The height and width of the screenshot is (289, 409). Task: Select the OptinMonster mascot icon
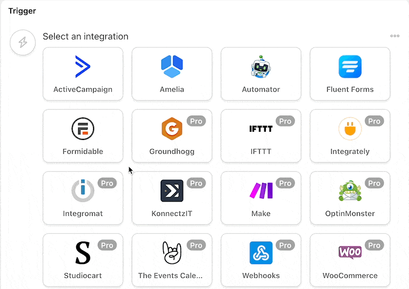coord(350,190)
